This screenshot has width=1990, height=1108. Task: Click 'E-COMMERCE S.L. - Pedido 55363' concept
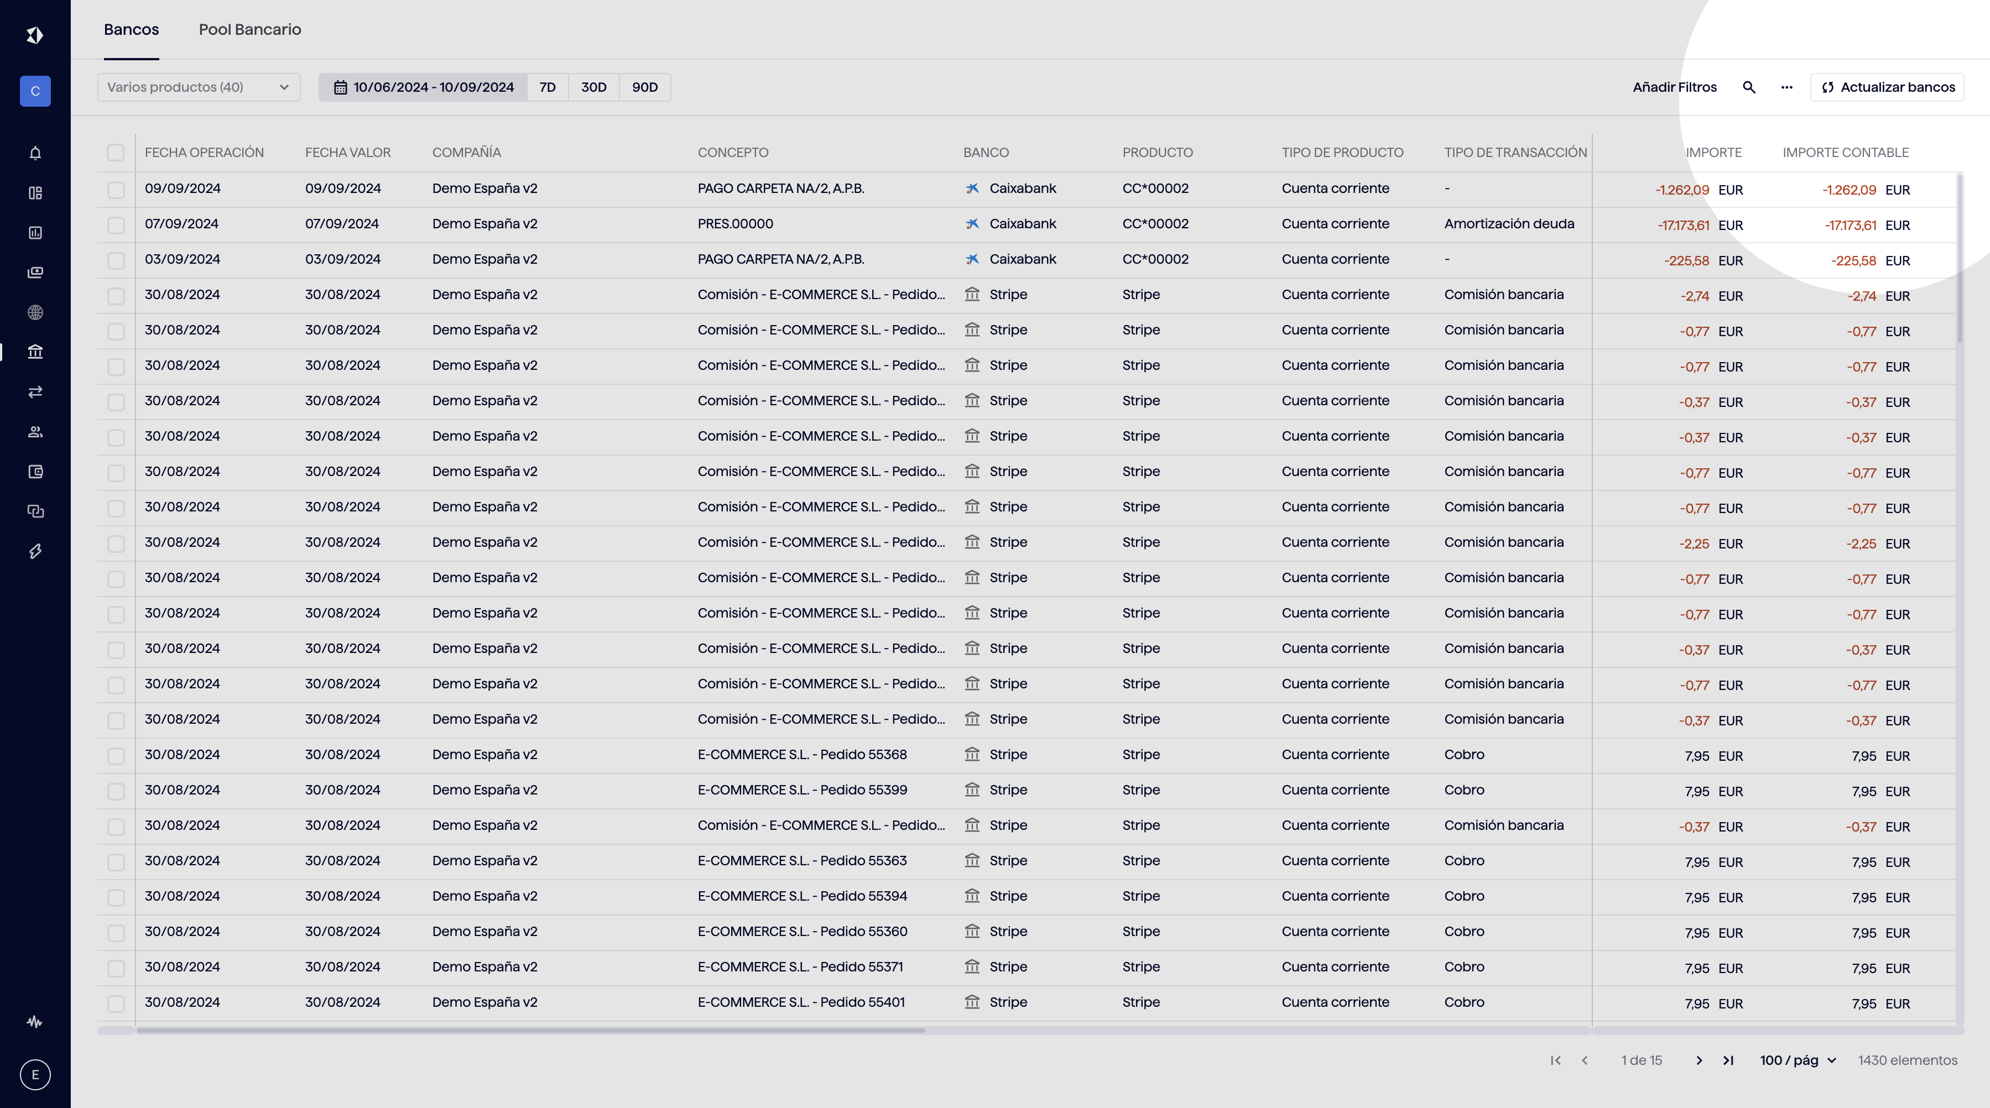802,861
